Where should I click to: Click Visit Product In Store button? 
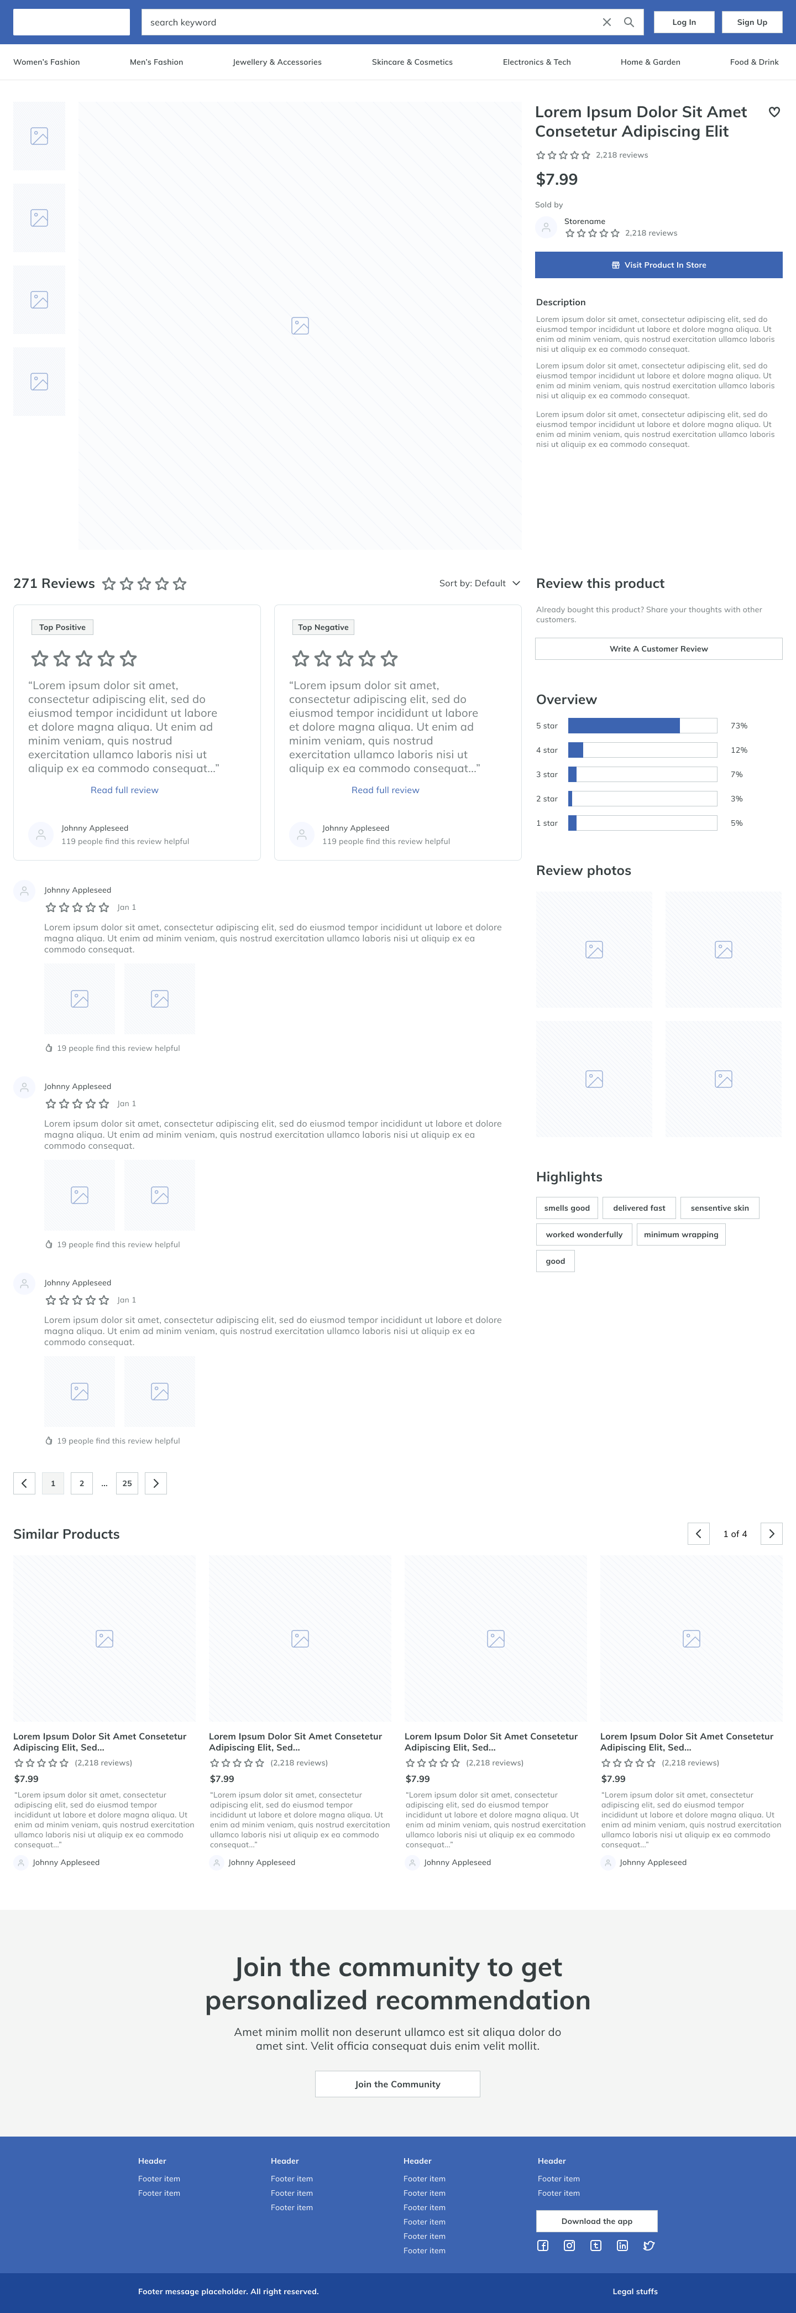point(658,265)
